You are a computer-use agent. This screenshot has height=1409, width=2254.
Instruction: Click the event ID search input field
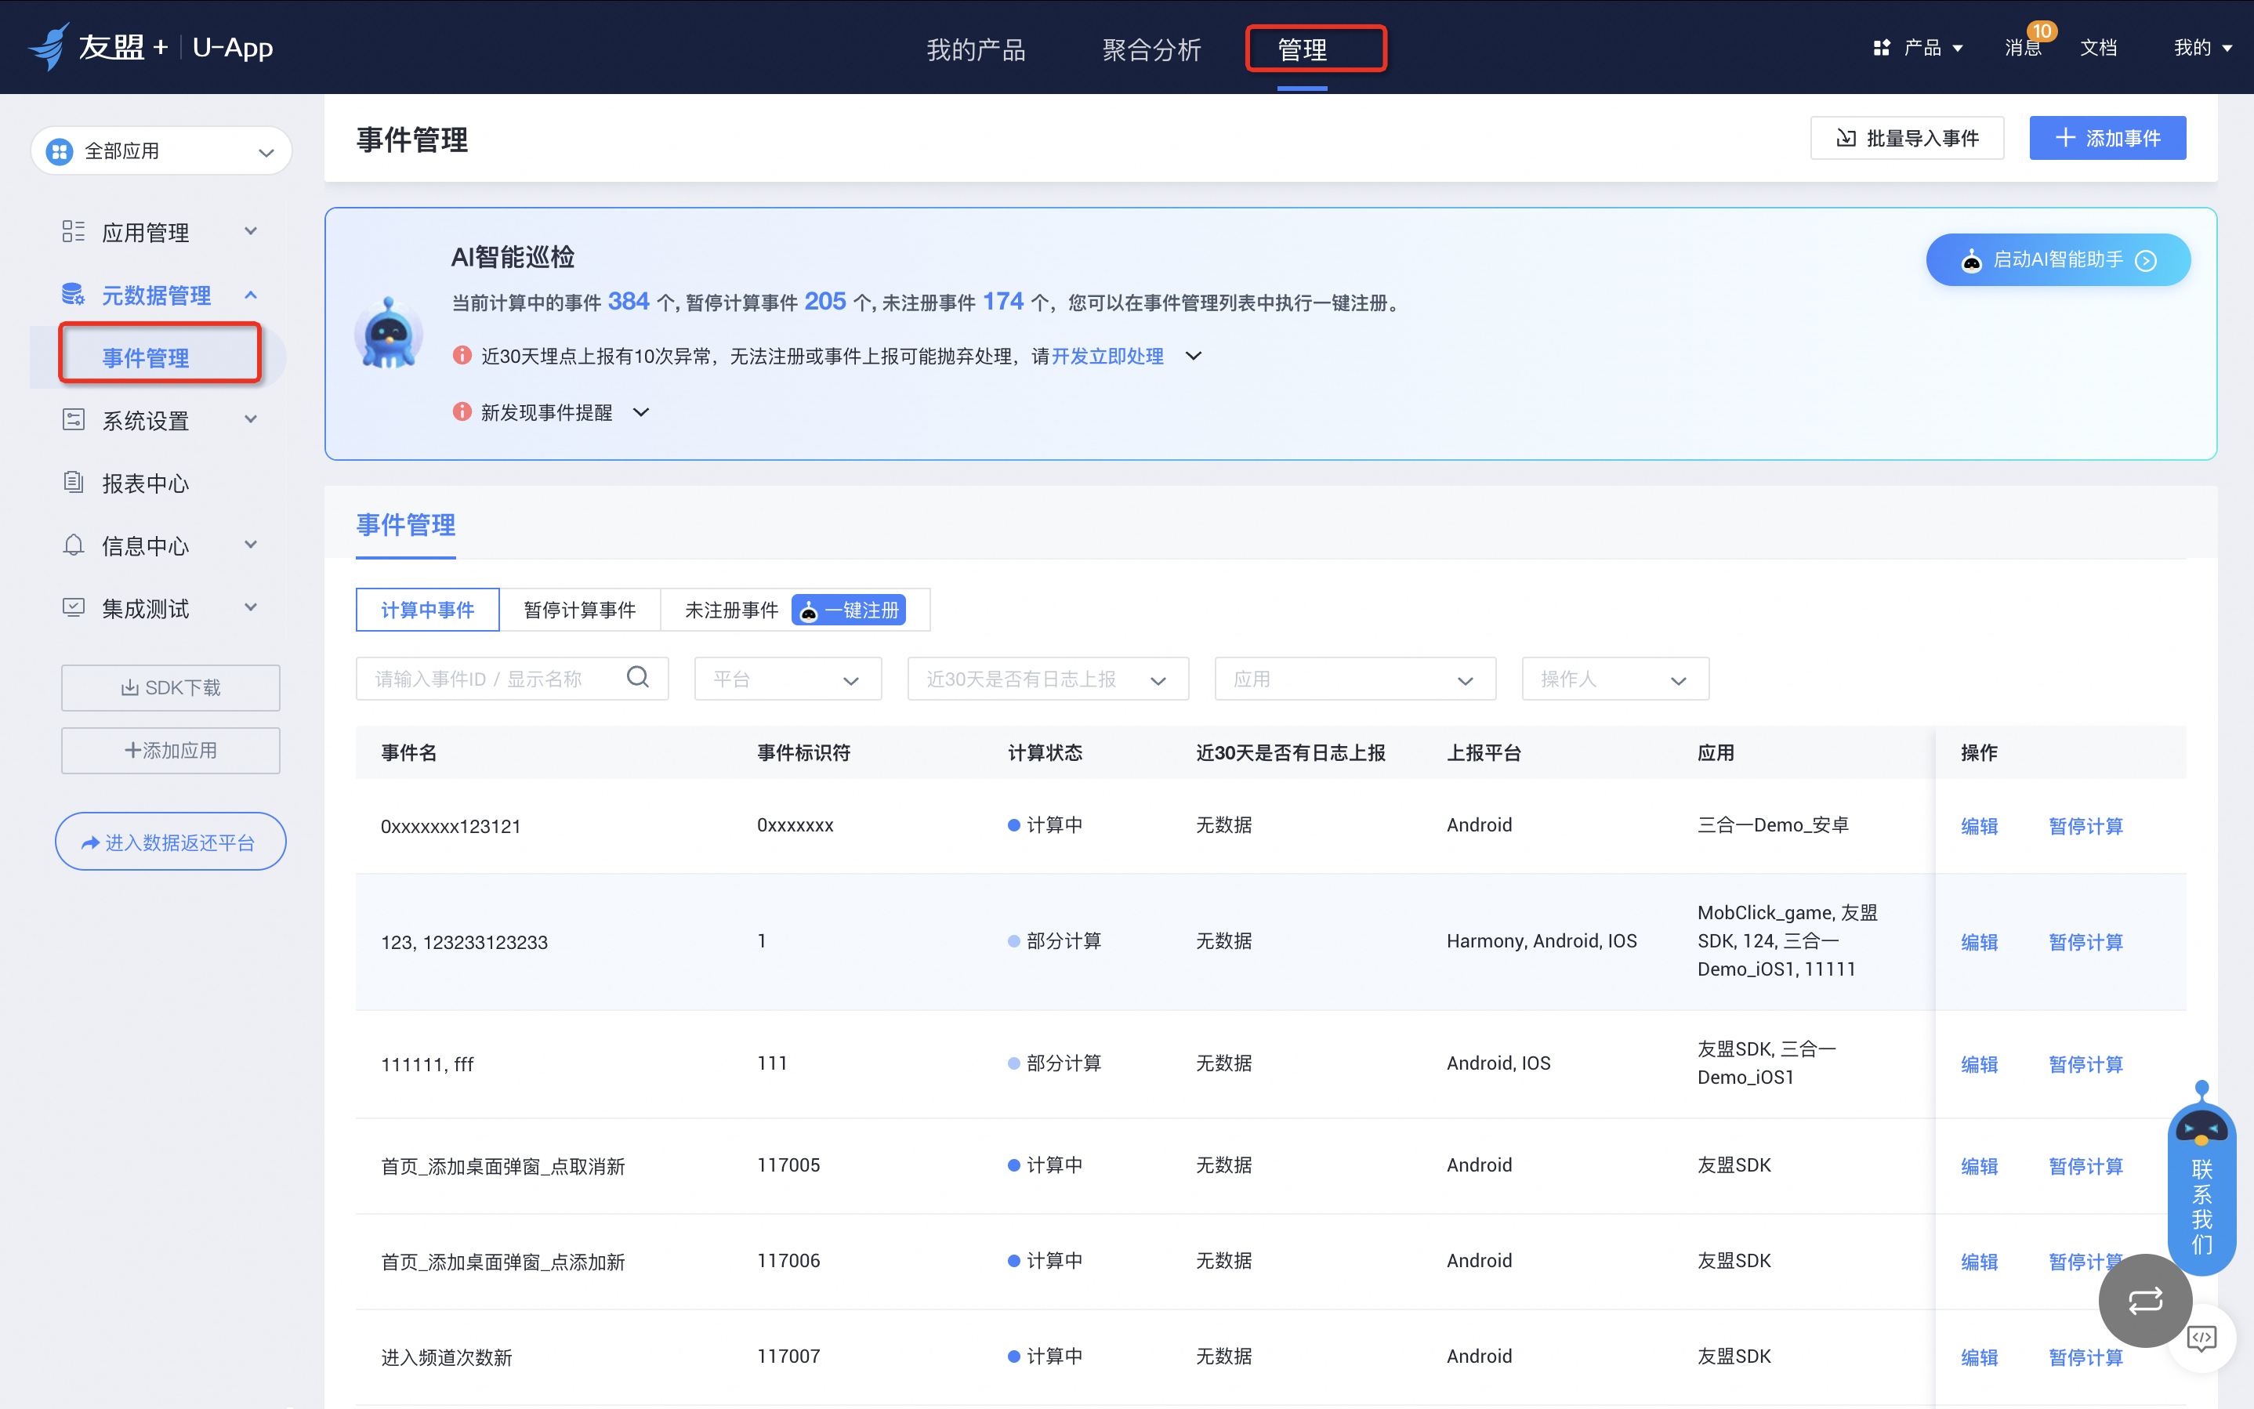click(494, 679)
